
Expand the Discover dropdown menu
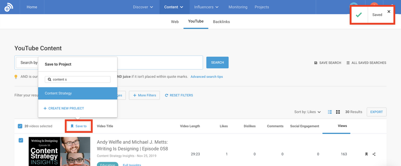143,7
